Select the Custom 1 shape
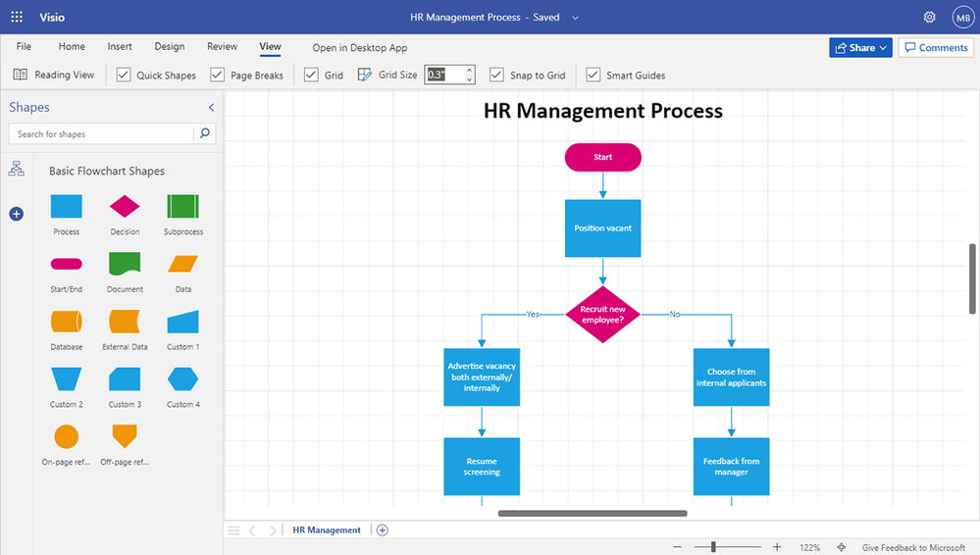 pyautogui.click(x=183, y=322)
